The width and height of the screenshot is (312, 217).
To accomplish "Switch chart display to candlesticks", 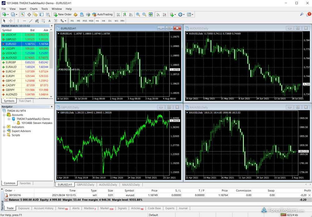I will (125, 14).
